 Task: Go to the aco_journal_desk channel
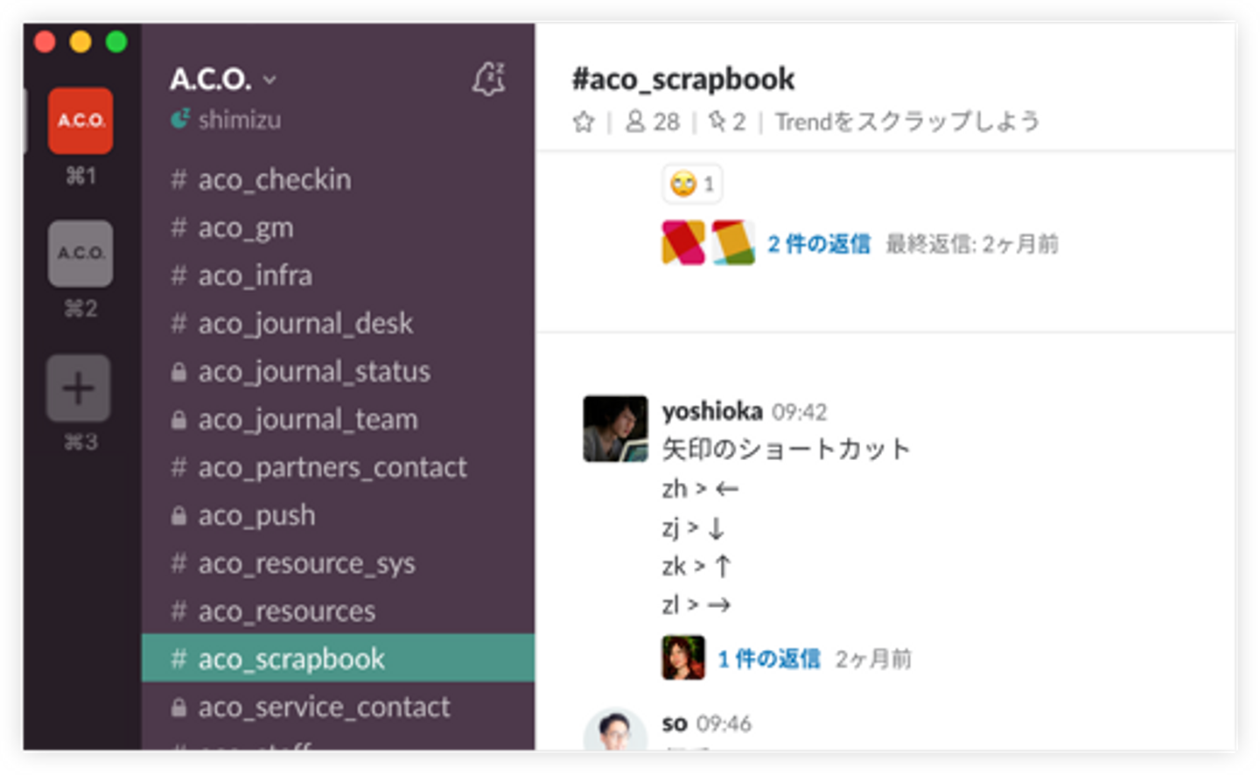304,324
